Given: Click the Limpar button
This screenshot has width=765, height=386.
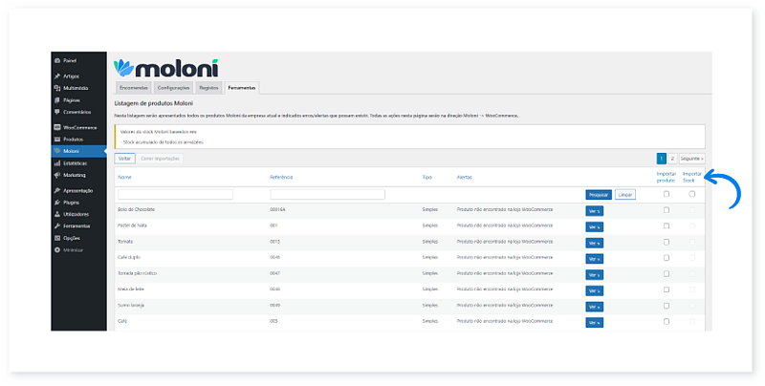Looking at the screenshot, I should (625, 195).
